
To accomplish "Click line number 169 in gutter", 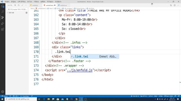I will [x=36, y=47].
